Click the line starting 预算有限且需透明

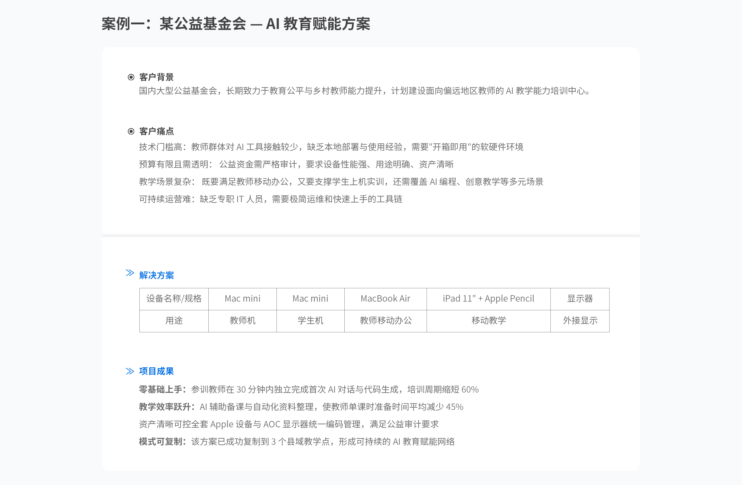(x=296, y=164)
